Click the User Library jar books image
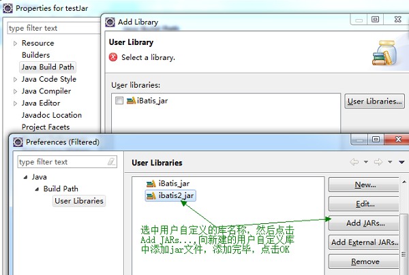 [384, 53]
